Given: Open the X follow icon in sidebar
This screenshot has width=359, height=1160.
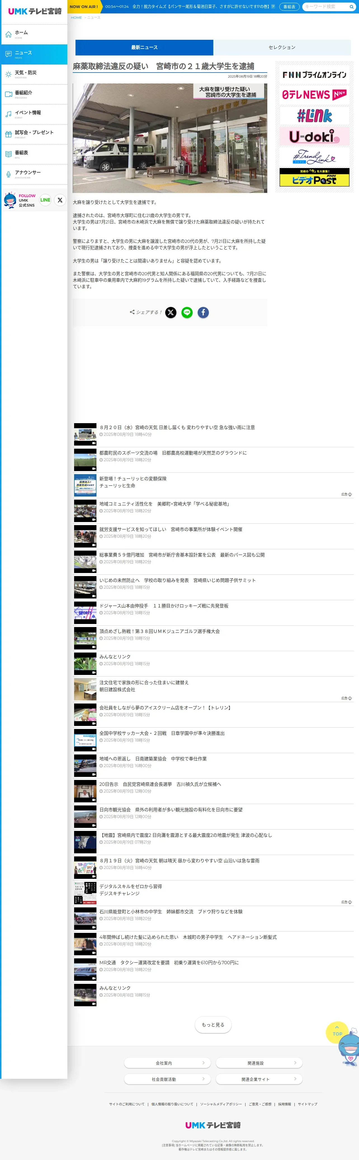Looking at the screenshot, I should tap(60, 200).
